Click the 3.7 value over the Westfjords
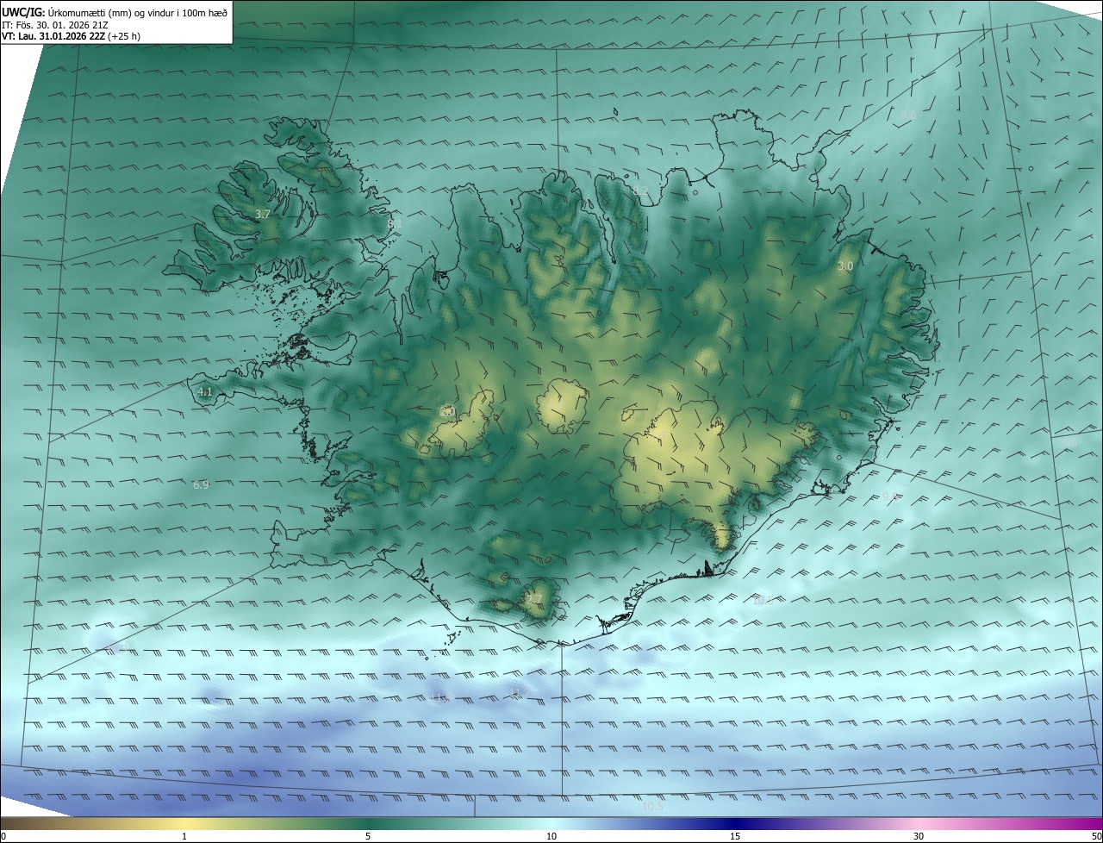 click(263, 214)
